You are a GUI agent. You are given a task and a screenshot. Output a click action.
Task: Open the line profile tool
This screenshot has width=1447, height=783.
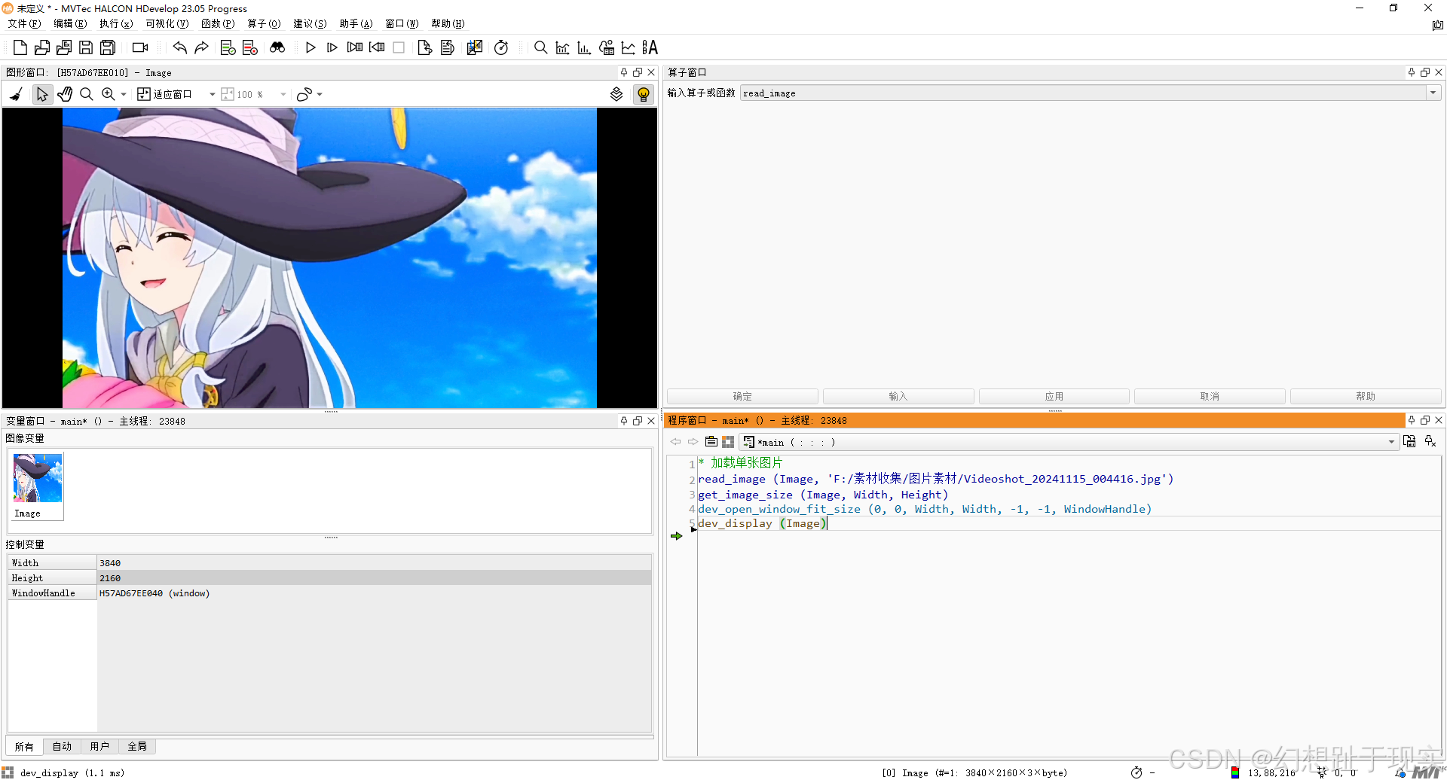tap(629, 48)
